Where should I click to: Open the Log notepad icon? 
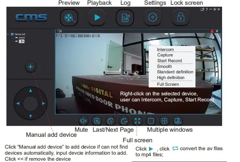click(125, 18)
